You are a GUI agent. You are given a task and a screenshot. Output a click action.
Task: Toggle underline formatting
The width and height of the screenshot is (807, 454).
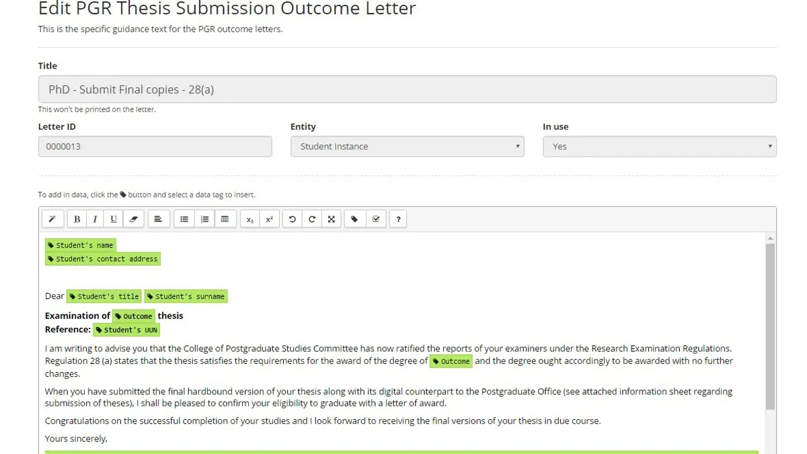tap(114, 219)
